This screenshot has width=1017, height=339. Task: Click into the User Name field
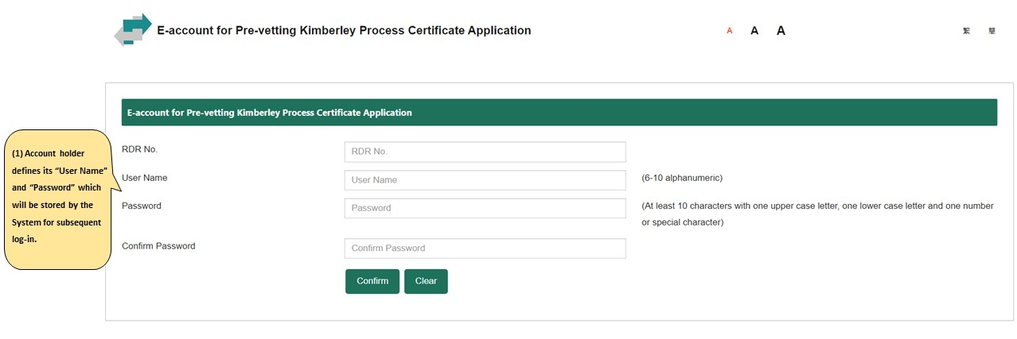point(485,180)
